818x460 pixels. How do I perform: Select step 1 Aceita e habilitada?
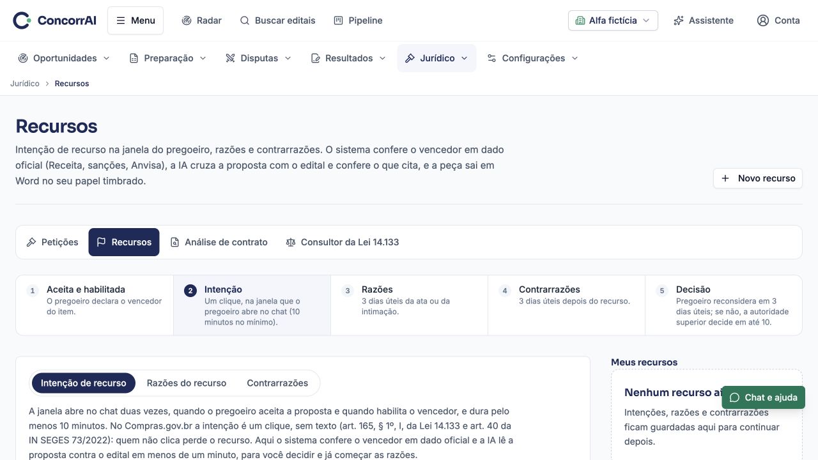pyautogui.click(x=95, y=305)
